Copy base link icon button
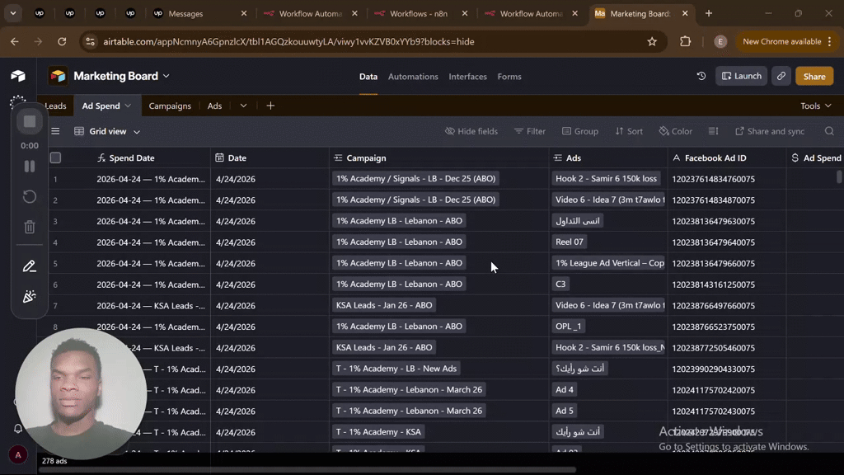The image size is (844, 475). point(781,77)
